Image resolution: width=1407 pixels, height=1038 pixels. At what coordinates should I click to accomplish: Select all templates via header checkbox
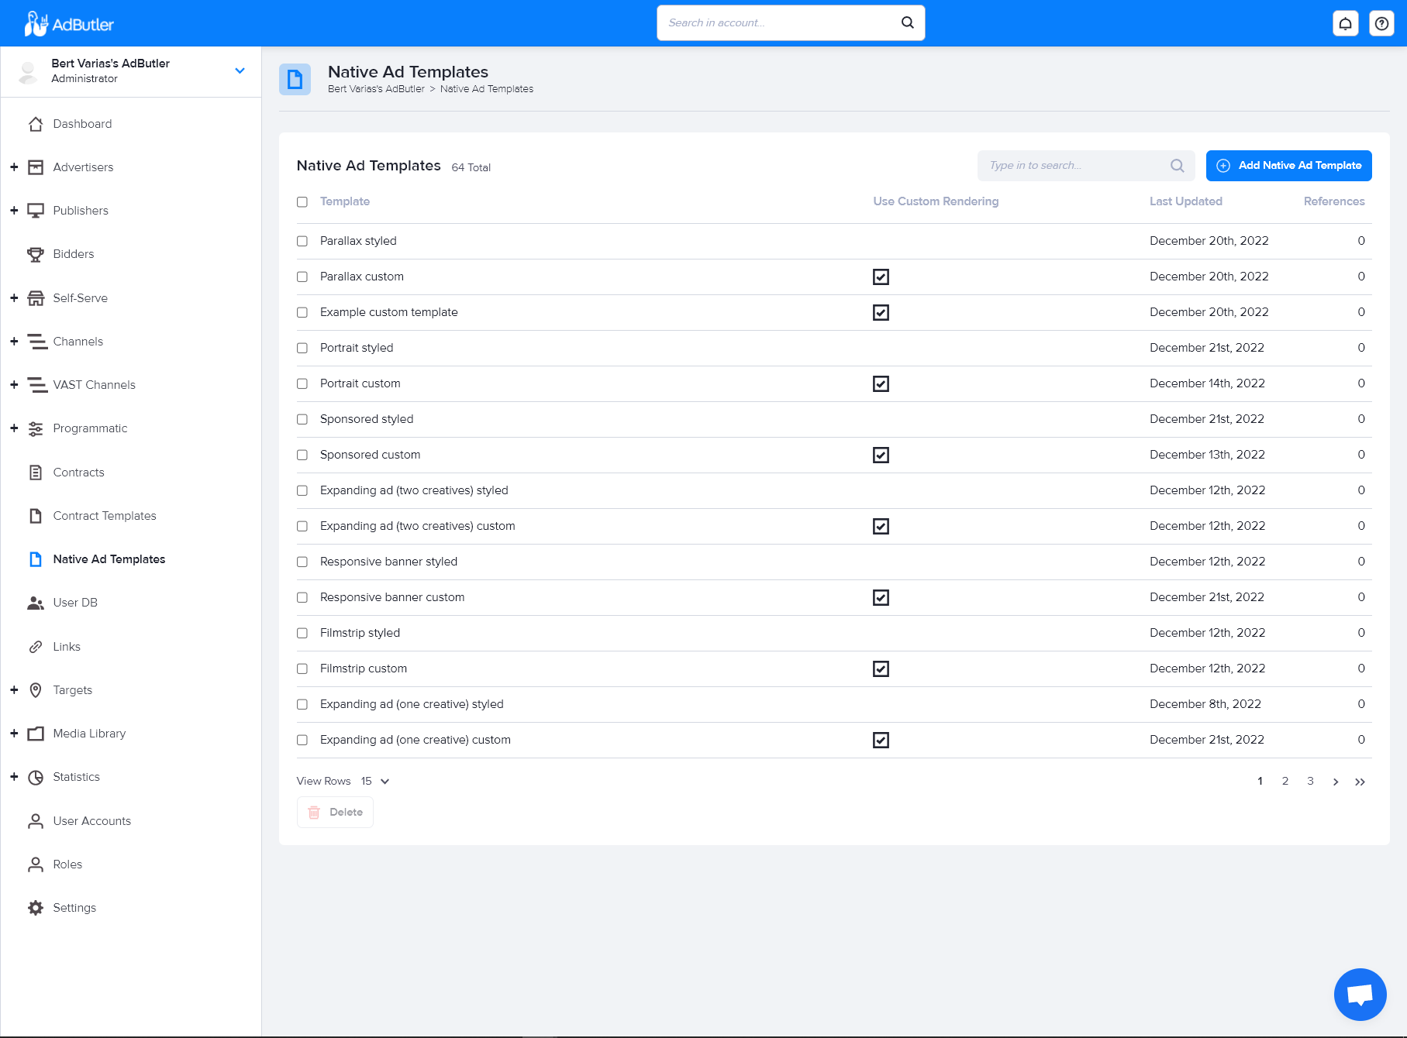click(302, 201)
